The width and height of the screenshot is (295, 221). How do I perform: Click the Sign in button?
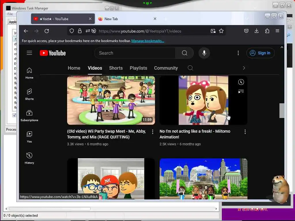coord(260,53)
